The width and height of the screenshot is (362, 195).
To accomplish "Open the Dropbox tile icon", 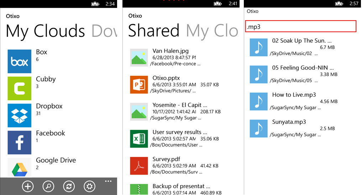I will [x=19, y=115].
